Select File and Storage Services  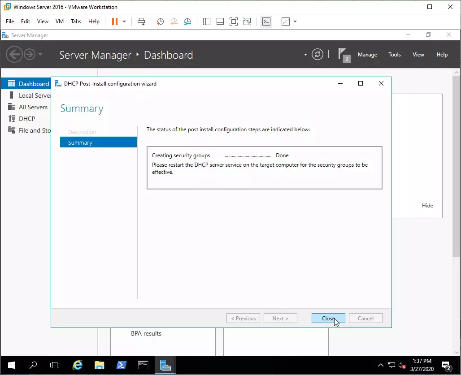pos(26,130)
